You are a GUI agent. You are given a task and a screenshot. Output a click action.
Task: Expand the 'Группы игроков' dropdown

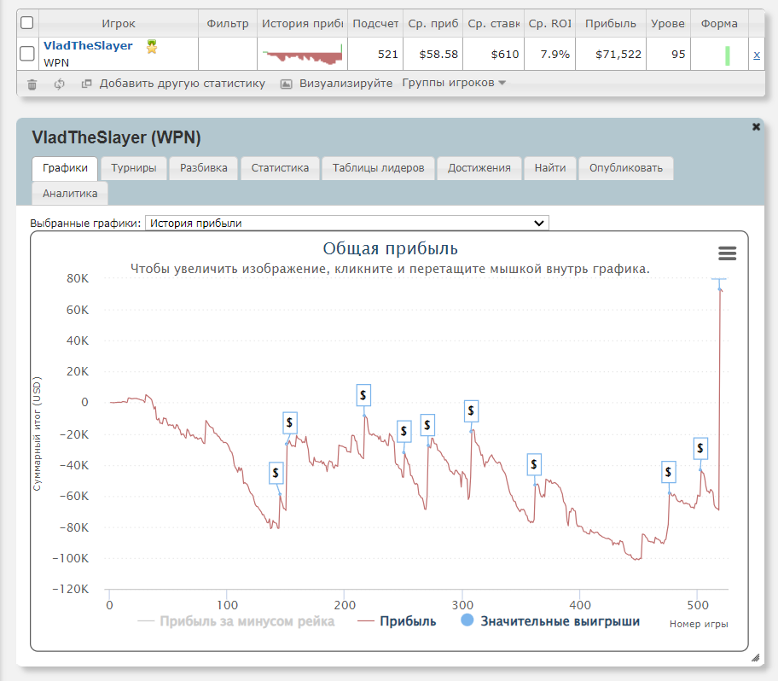(x=454, y=83)
